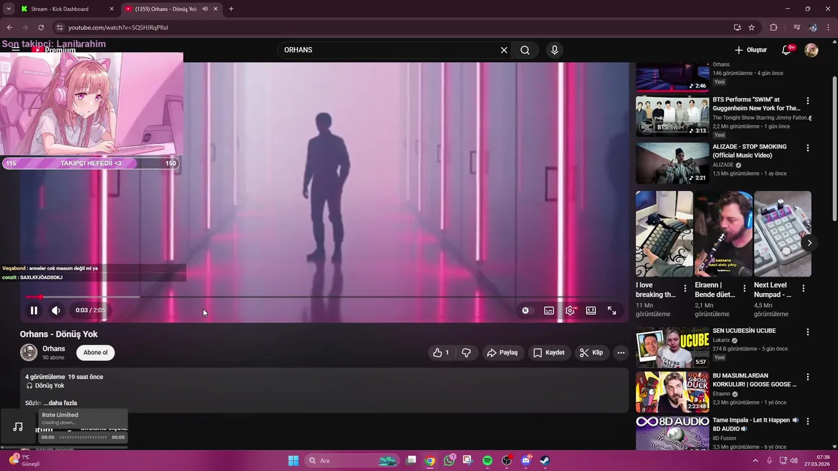Mute the video with the speaker icon
This screenshot has width=838, height=471.
(56, 311)
